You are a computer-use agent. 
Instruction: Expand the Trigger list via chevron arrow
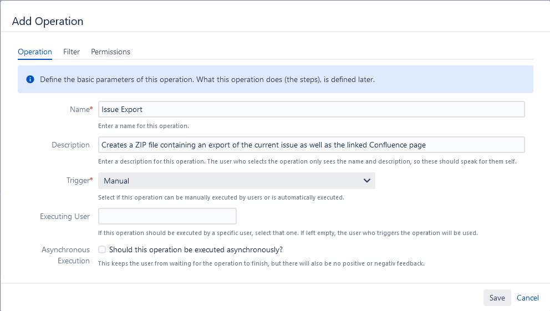pos(366,181)
